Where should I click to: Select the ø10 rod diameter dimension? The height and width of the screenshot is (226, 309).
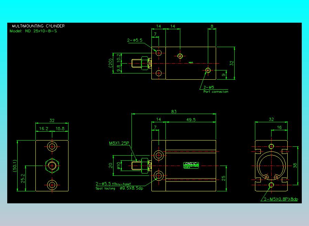(x=118, y=166)
